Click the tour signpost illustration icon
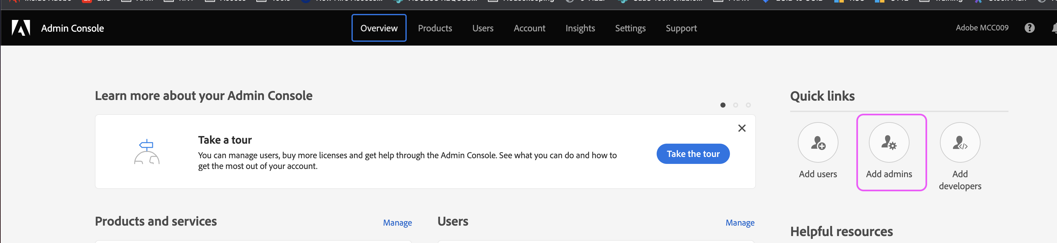Viewport: 1057px width, 243px height. (x=147, y=152)
